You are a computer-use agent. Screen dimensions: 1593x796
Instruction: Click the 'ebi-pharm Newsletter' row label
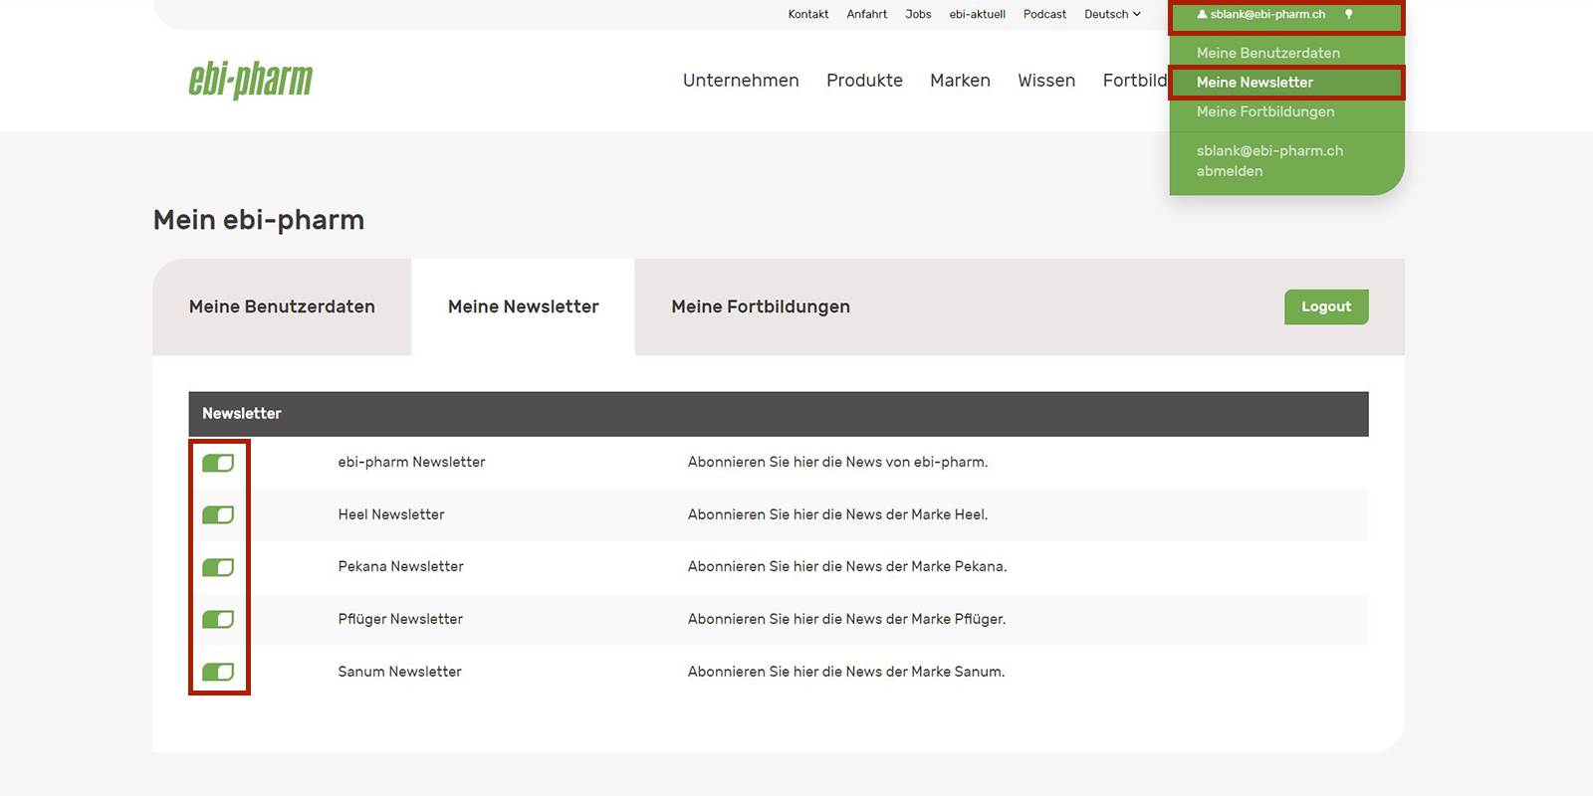[x=411, y=462]
